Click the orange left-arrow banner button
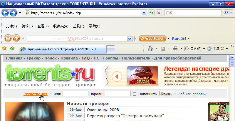 click(117, 77)
